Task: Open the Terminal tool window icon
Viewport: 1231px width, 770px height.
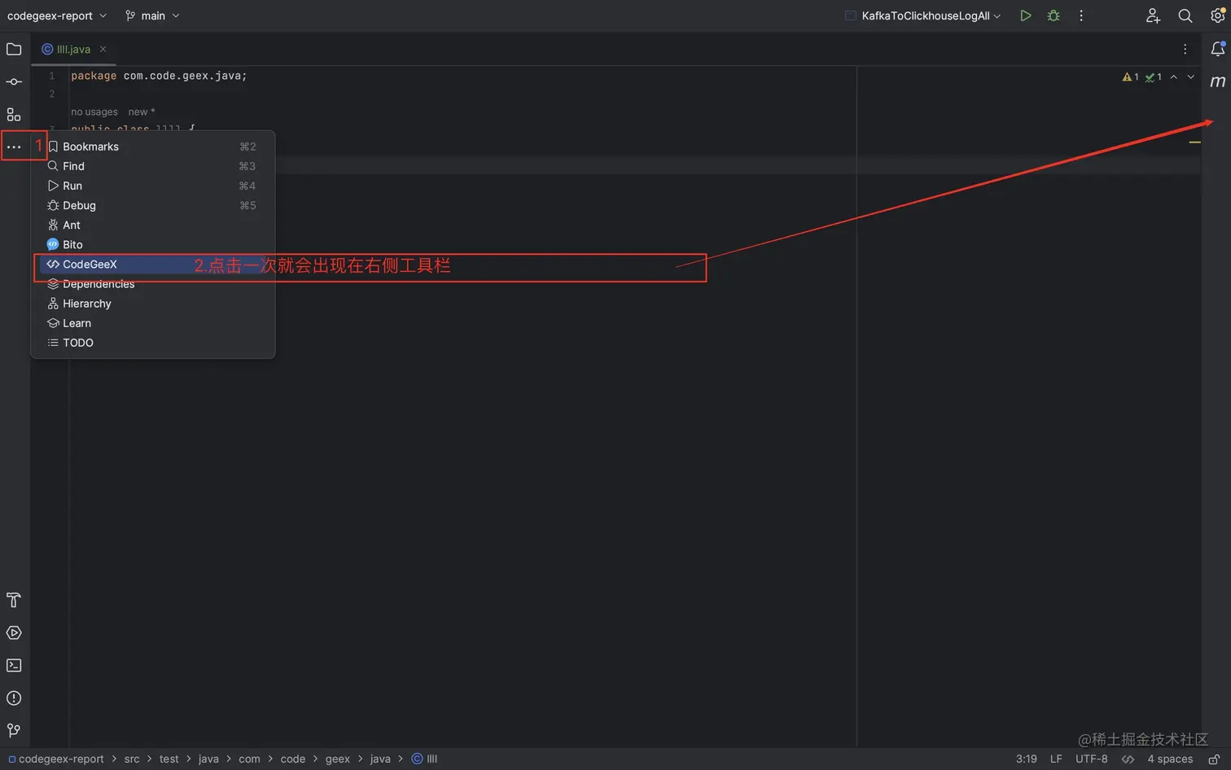Action: point(14,666)
